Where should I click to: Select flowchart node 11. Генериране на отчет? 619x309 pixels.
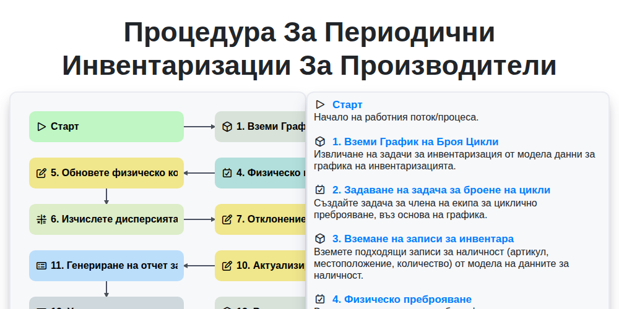click(106, 266)
